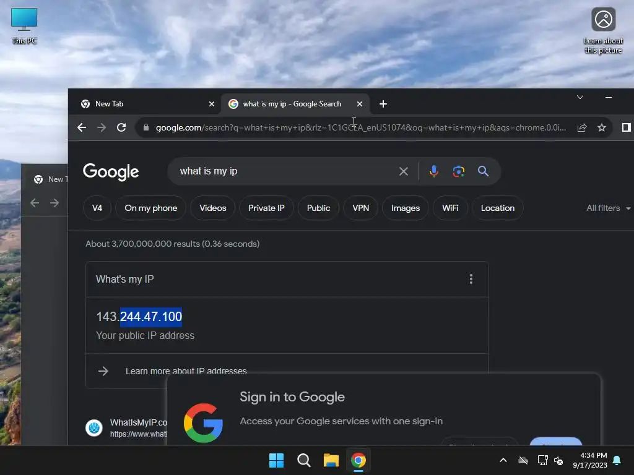Screen dimensions: 634x475
Task: Select the Videos filter chip
Action: click(213, 208)
